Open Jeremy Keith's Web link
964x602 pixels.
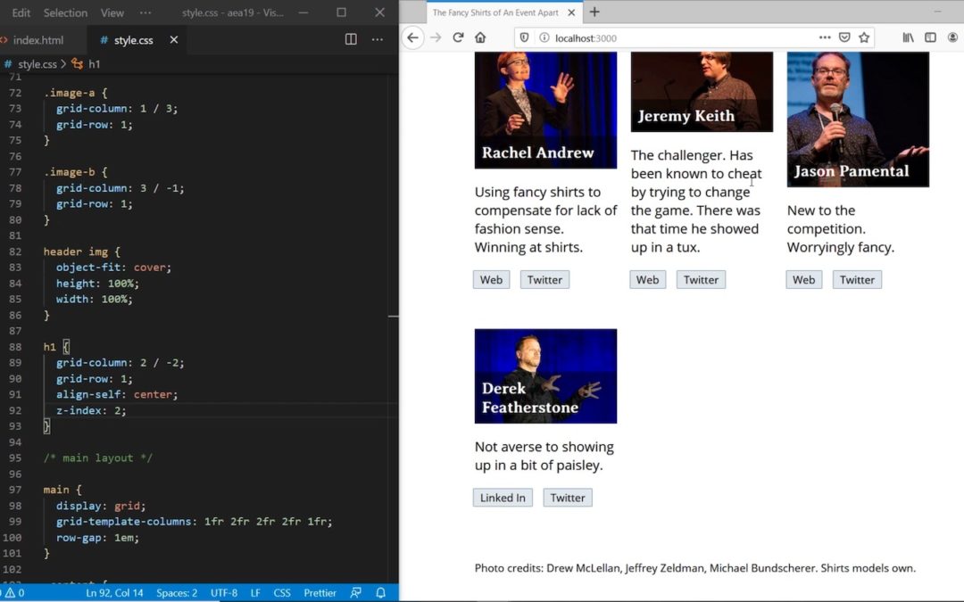tap(647, 279)
